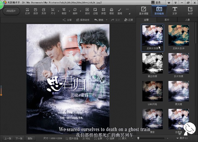This screenshot has height=142, width=198.
Task: Switch to the 基本调整 (Basic Adjust) tab
Action: 144,11
